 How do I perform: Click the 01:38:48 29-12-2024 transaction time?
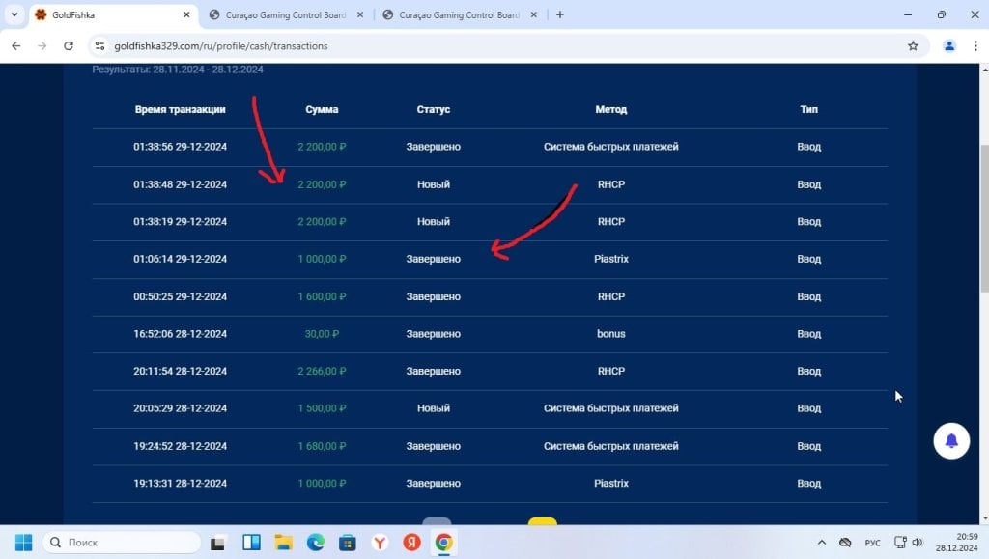180,184
